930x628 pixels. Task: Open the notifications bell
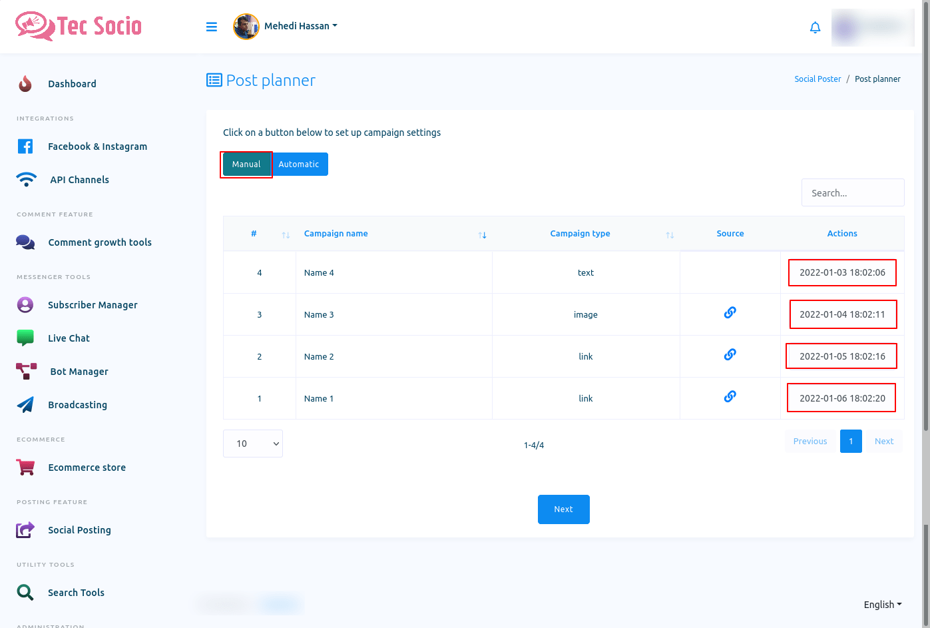click(x=815, y=27)
